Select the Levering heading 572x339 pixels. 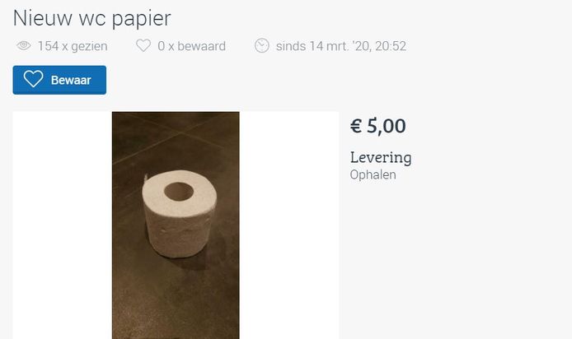(x=381, y=158)
